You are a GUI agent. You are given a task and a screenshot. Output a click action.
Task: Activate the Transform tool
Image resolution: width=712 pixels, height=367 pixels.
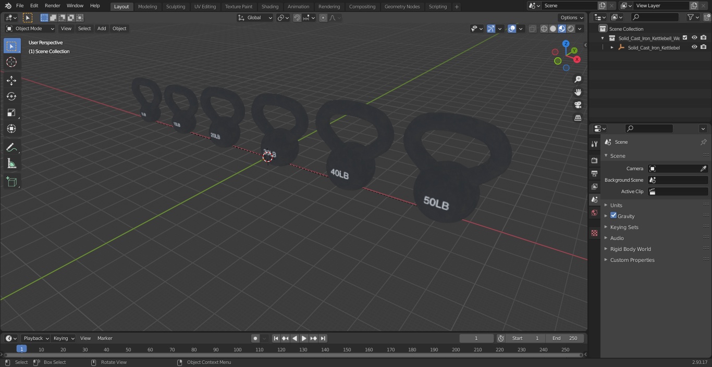pos(11,129)
